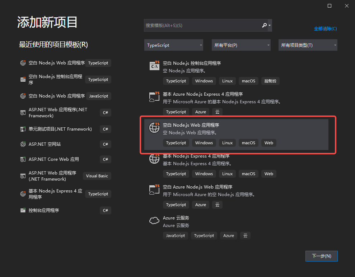
Task: Click the C# 控制台应用程序 icon in recent templates
Action: point(23,210)
